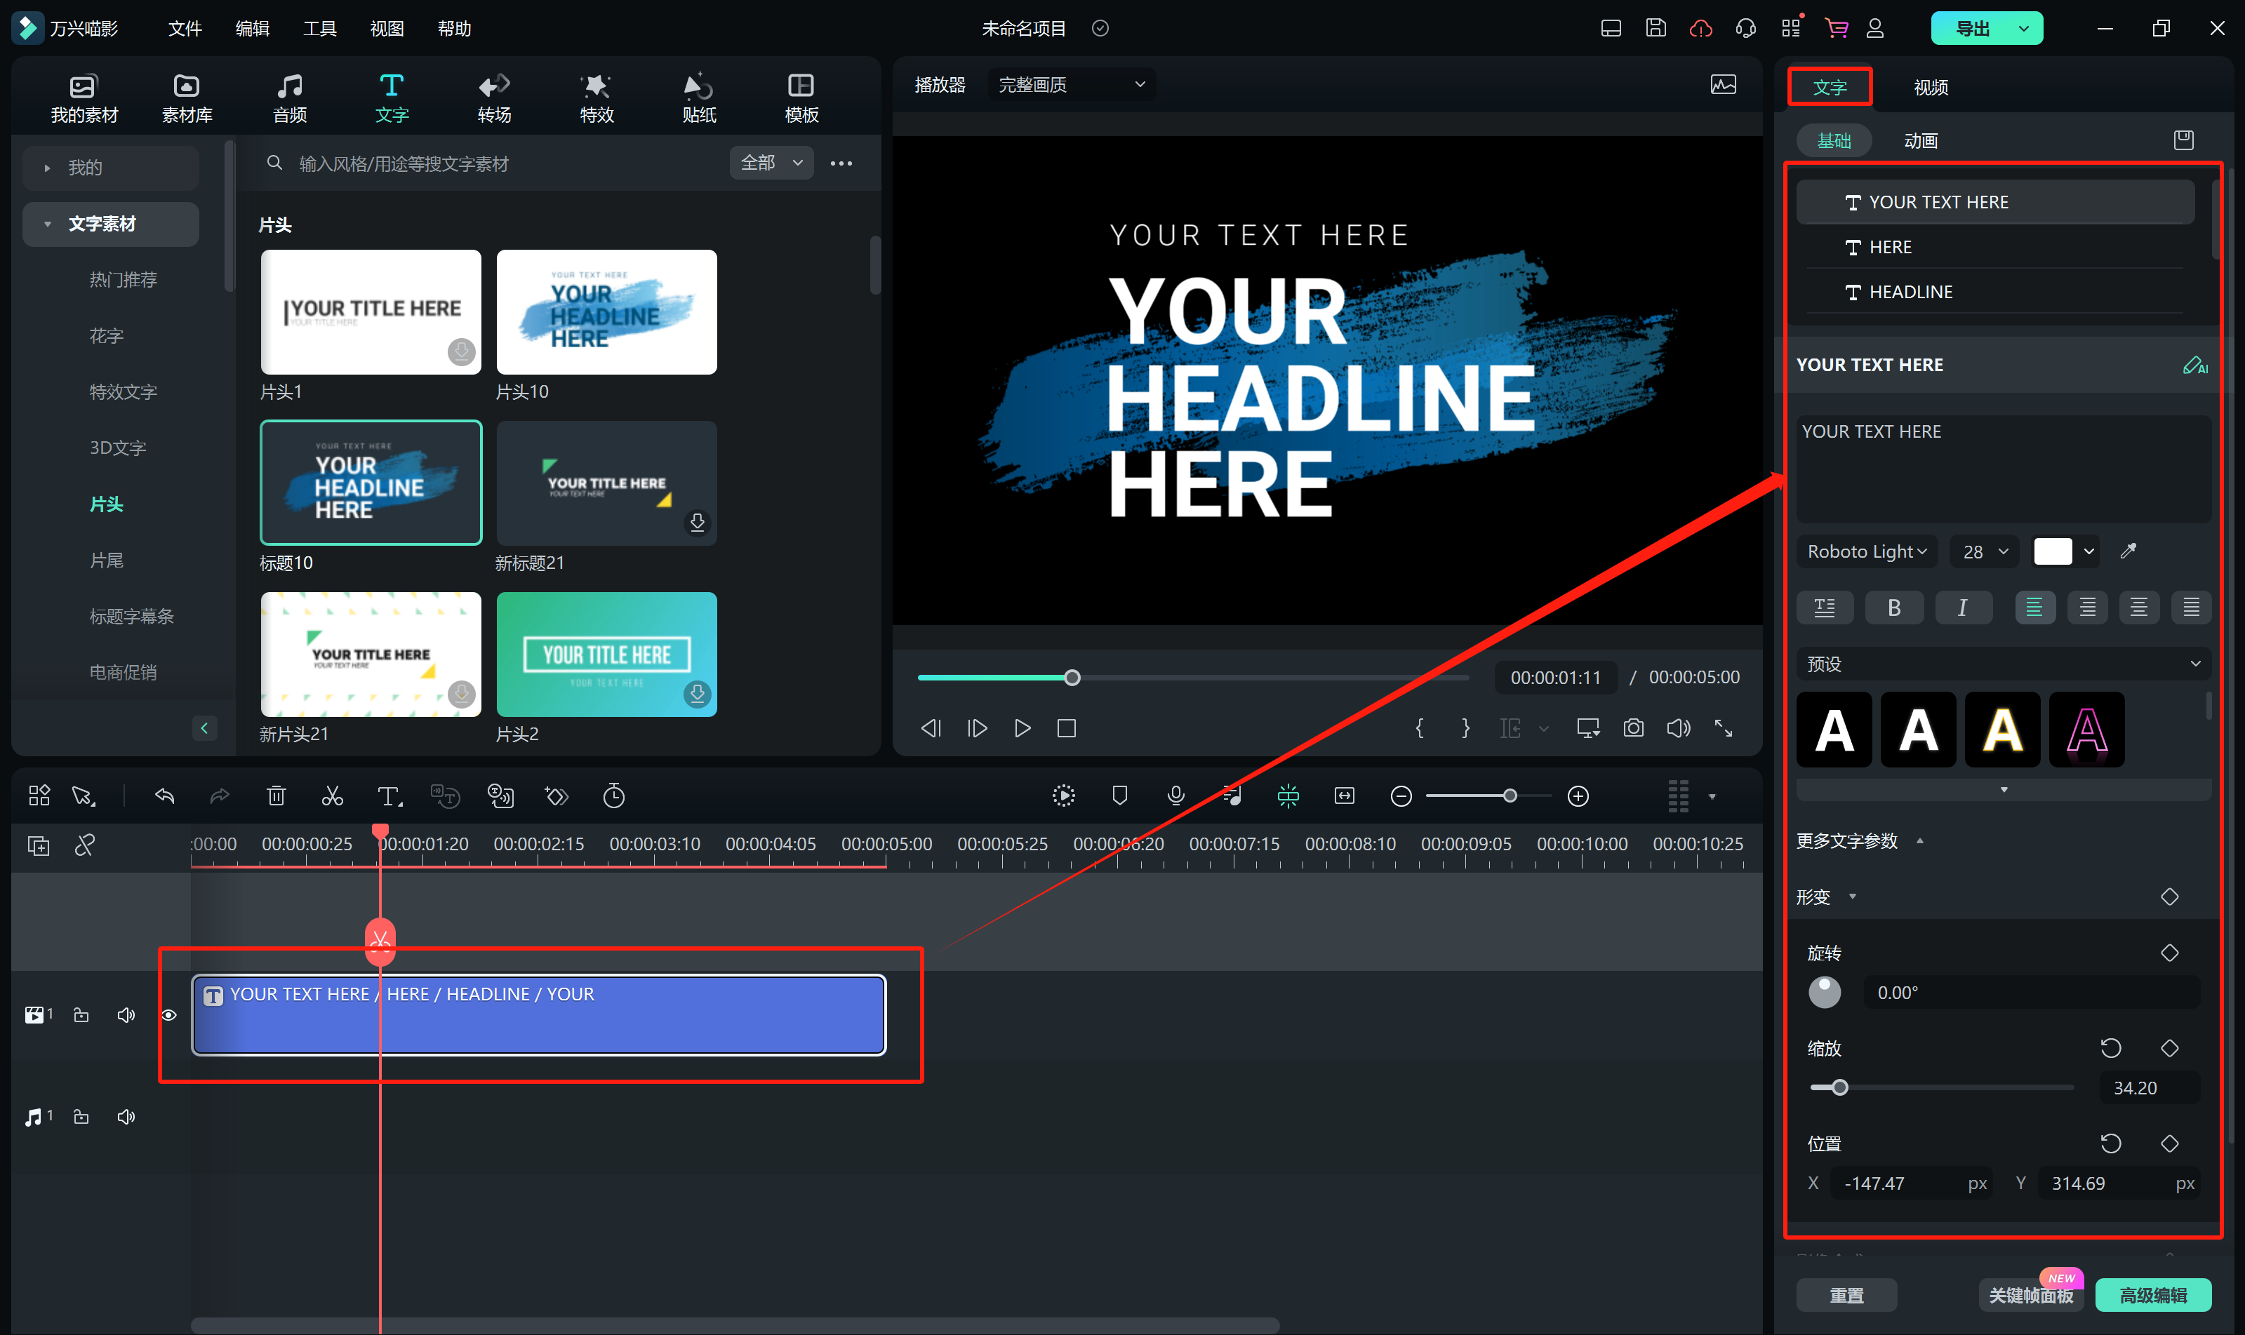Open the Roboto Light font dropdown
The image size is (2245, 1335).
click(x=1866, y=551)
